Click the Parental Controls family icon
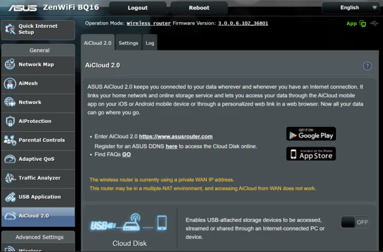The width and height of the screenshot is (383, 252). point(10,140)
